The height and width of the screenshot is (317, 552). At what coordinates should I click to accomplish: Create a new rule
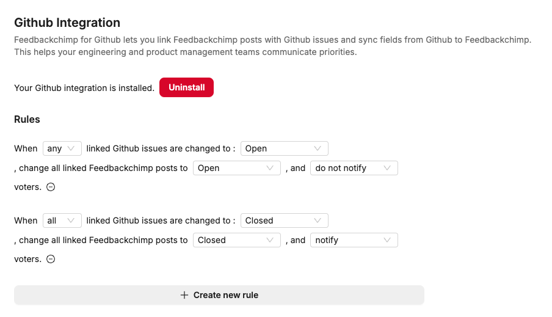point(219,295)
